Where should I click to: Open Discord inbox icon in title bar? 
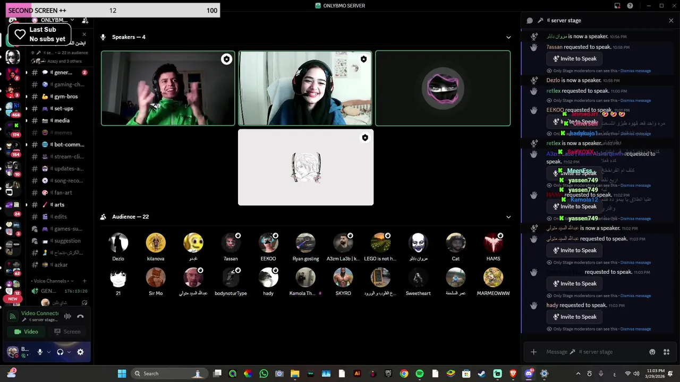(x=617, y=6)
